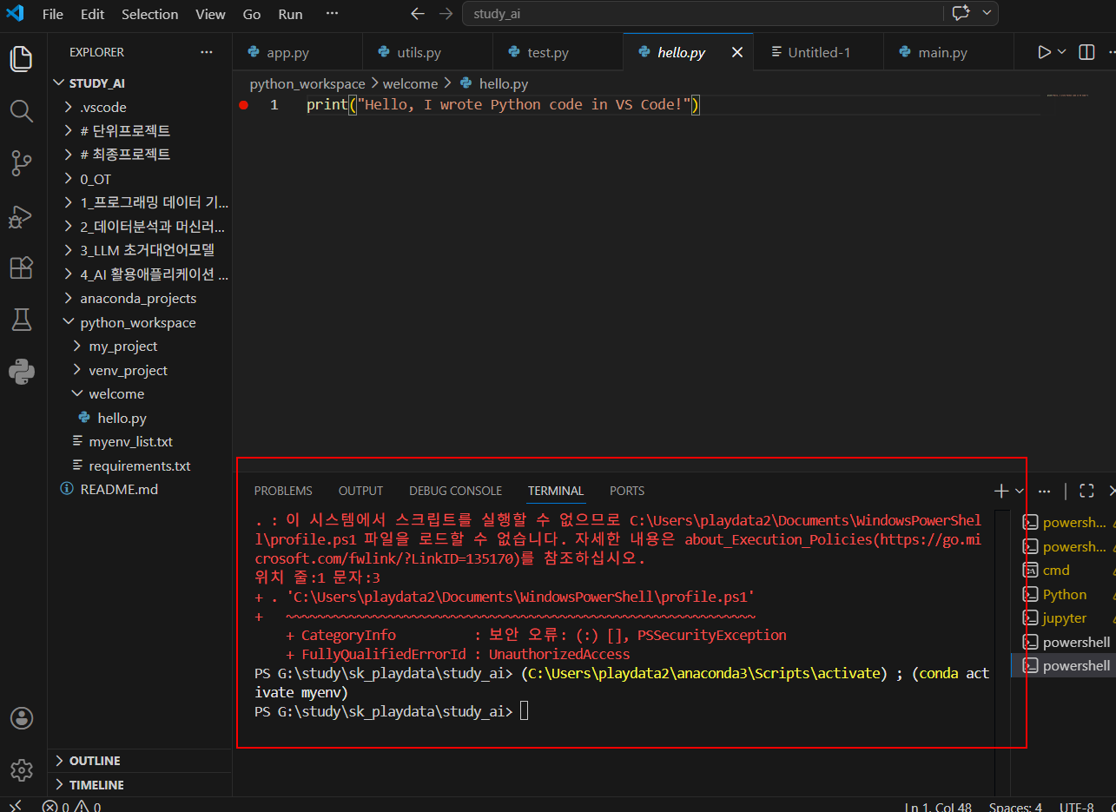Run the Python file with play icon

[1044, 52]
